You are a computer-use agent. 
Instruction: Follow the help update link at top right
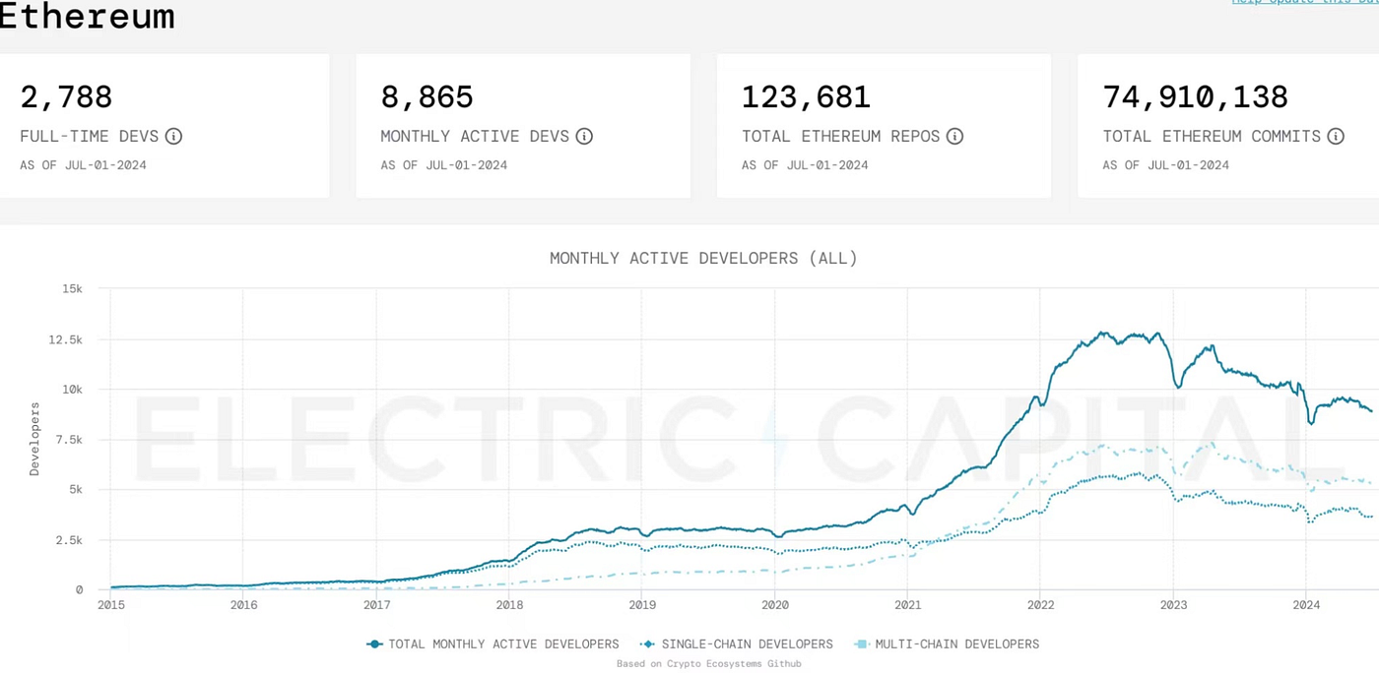tap(1305, 3)
